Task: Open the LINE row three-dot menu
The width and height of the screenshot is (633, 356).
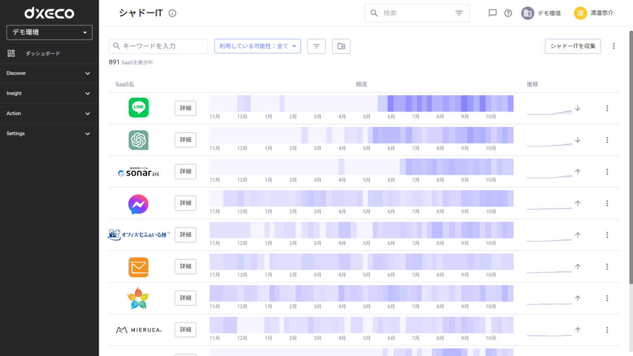Action: click(x=607, y=108)
